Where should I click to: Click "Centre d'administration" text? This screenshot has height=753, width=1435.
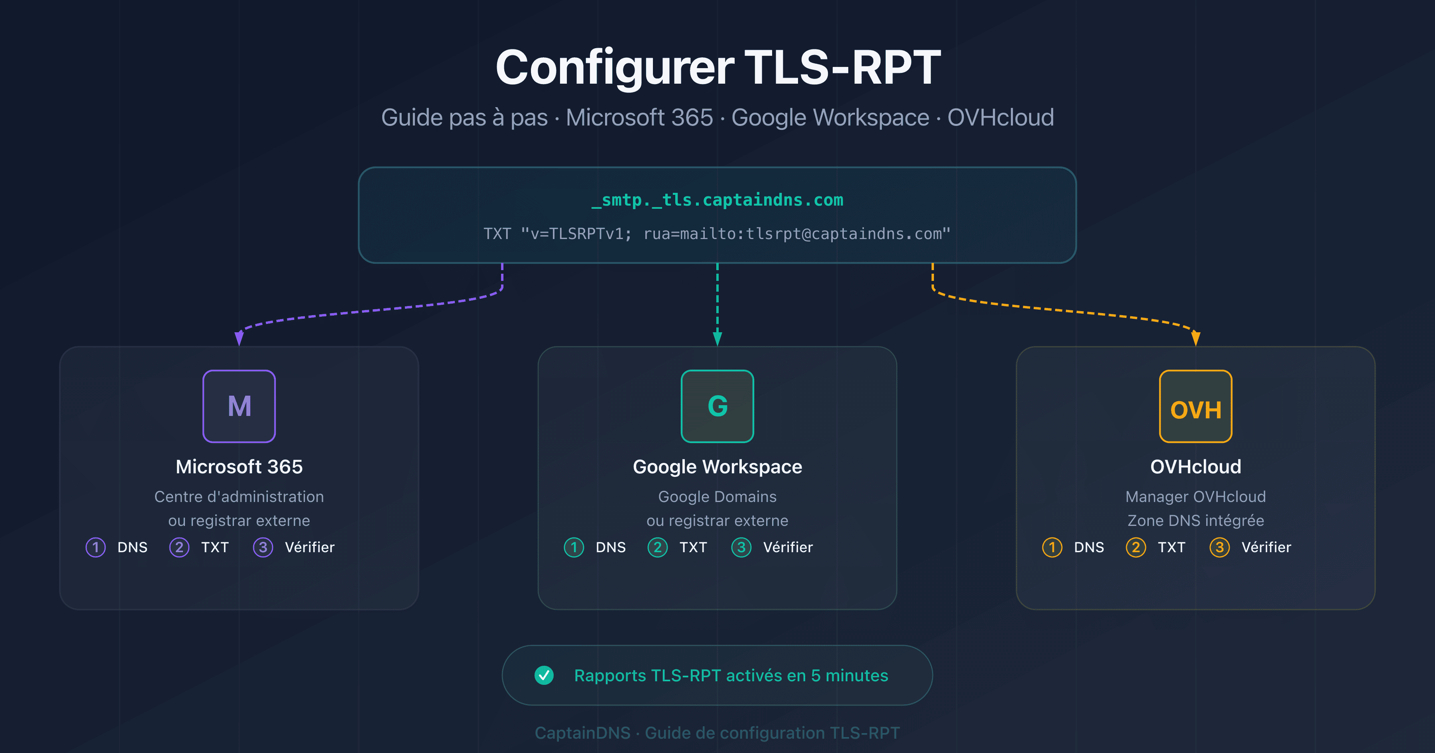click(239, 496)
